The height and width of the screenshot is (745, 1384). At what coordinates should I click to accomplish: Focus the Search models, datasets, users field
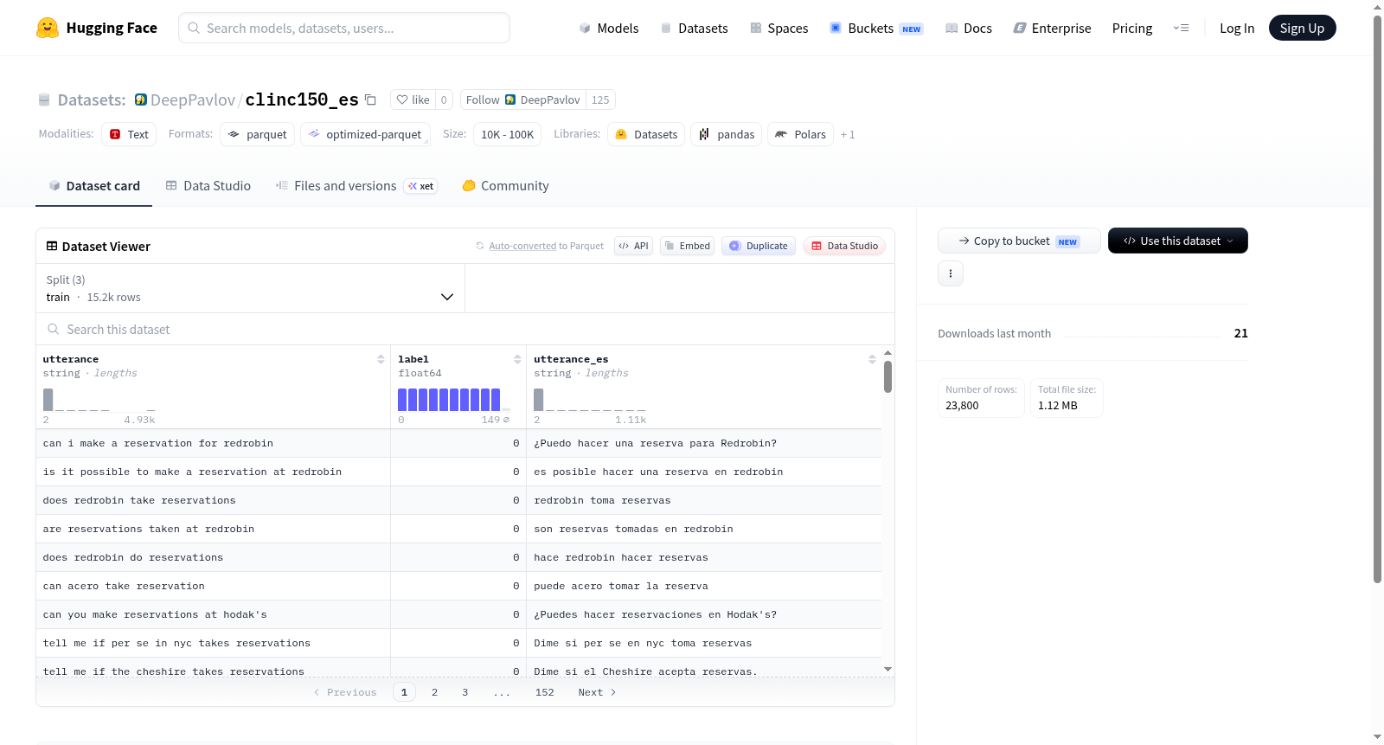click(x=344, y=28)
